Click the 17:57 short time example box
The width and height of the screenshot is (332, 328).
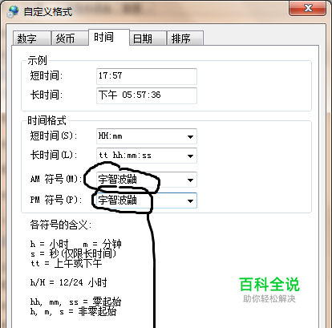(x=147, y=76)
